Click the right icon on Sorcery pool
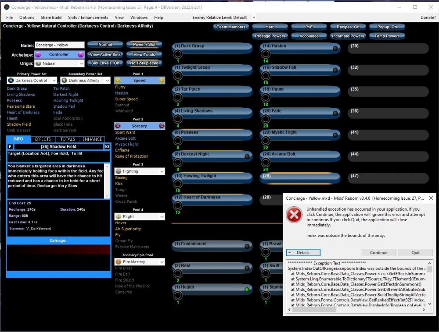This screenshot has height=332, width=439. tap(162, 126)
